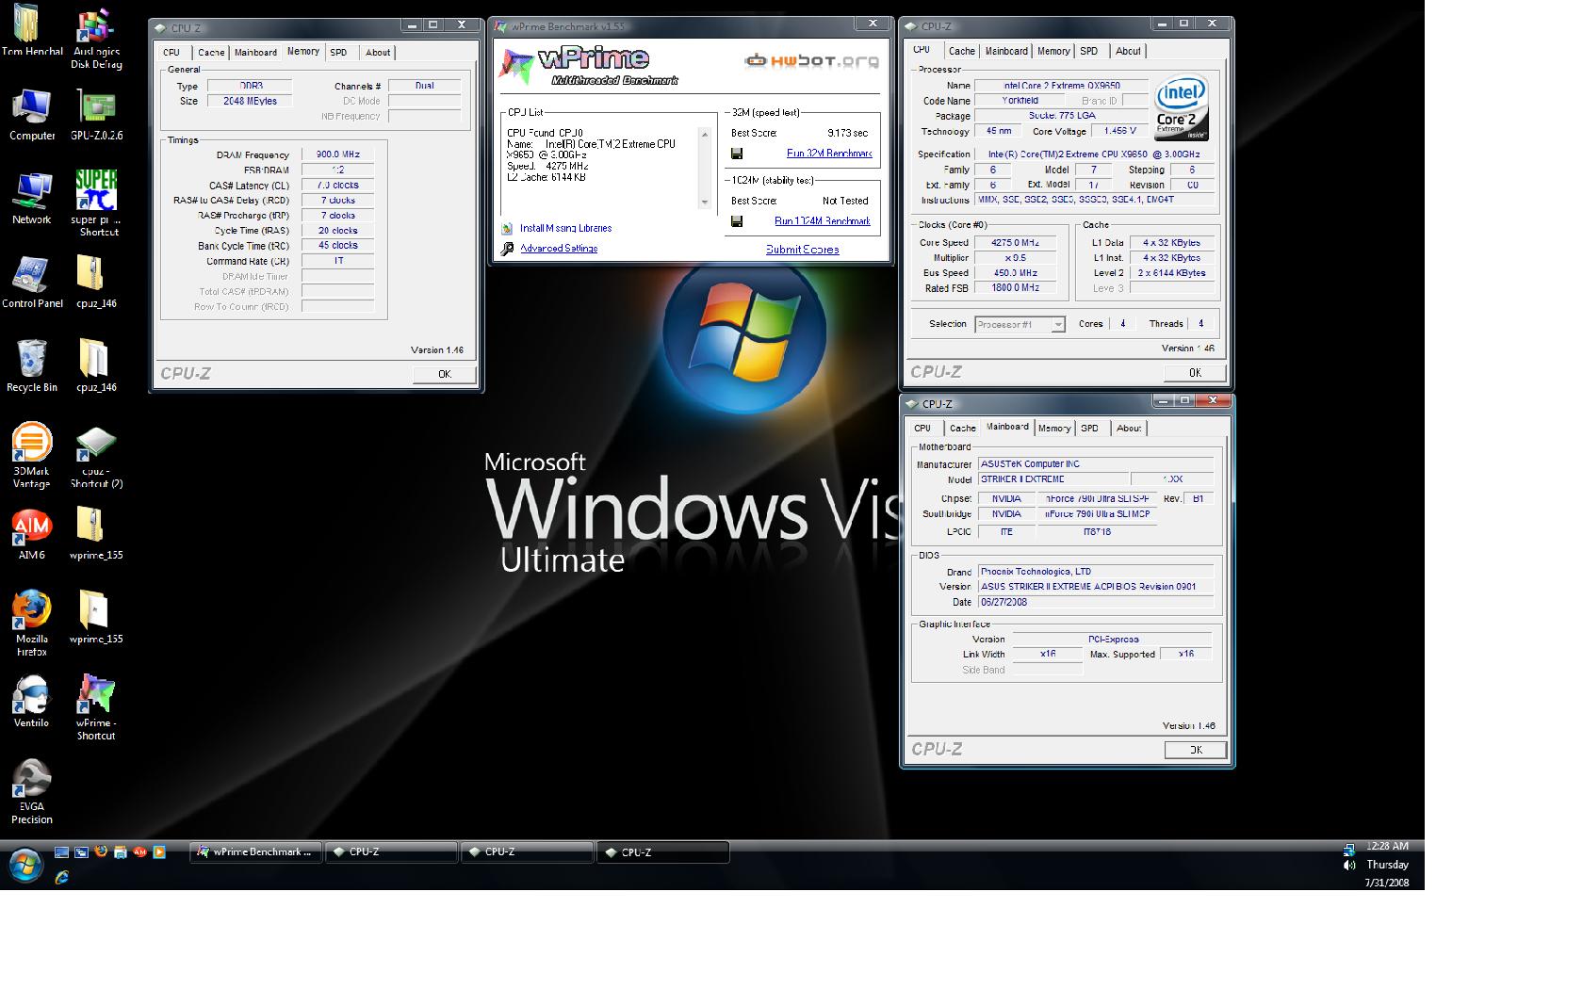Click the CPU List scrollbar down arrow
The width and height of the screenshot is (1583, 989).
[x=705, y=202]
